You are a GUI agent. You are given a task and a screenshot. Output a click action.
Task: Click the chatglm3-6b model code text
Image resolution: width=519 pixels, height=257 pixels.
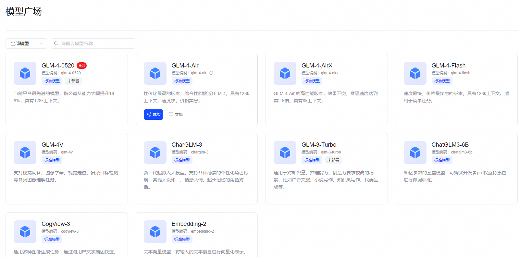tap(462, 152)
